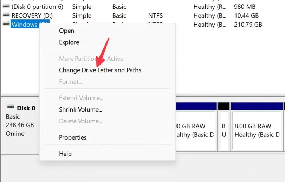The width and height of the screenshot is (285, 182).
Task: Select the Disk 0 label in the disk map
Action: pyautogui.click(x=26, y=108)
